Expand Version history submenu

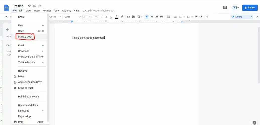tap(29, 62)
